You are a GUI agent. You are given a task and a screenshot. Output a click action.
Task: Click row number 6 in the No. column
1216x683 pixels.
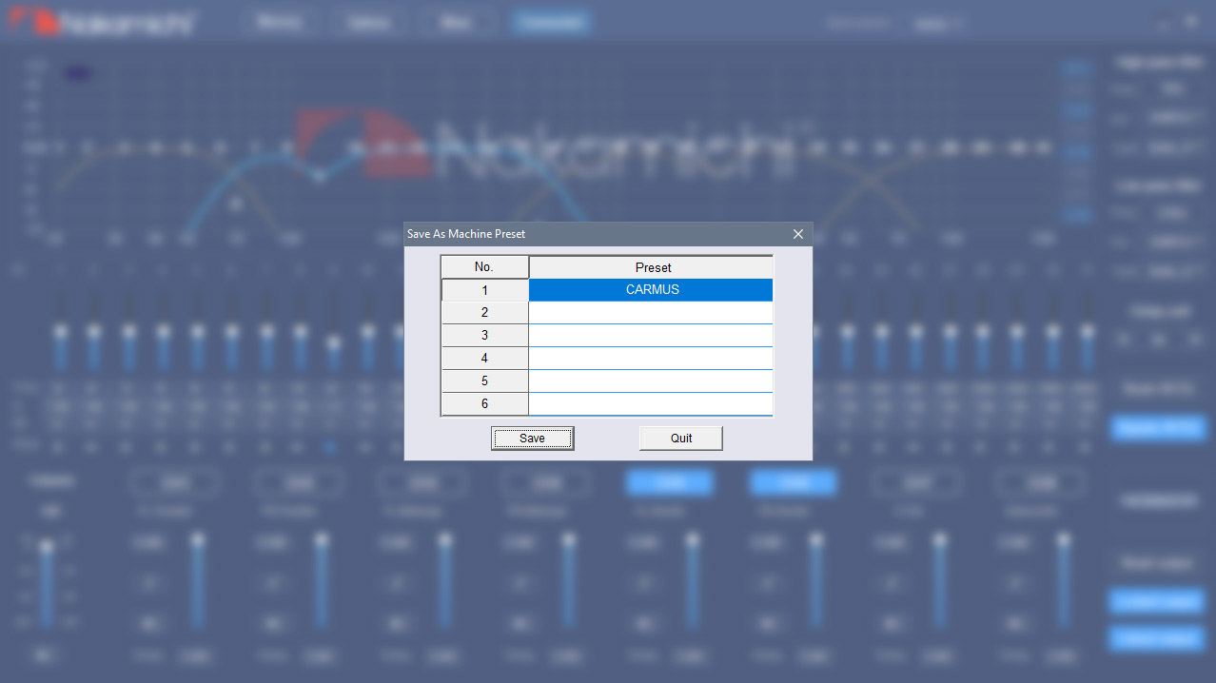click(485, 404)
